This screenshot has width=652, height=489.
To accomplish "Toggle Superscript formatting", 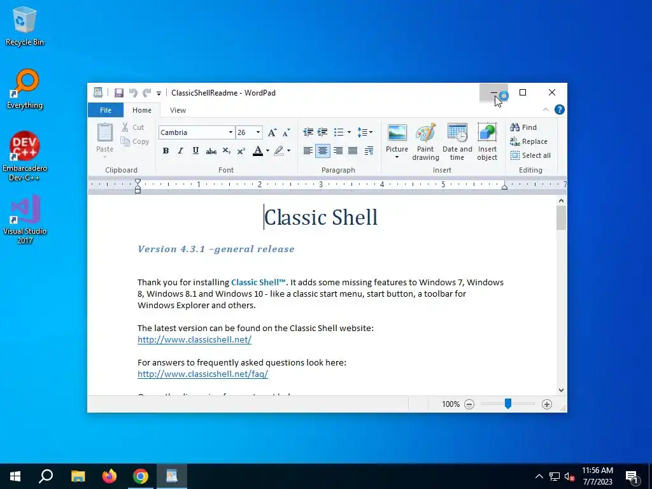I will tap(241, 150).
